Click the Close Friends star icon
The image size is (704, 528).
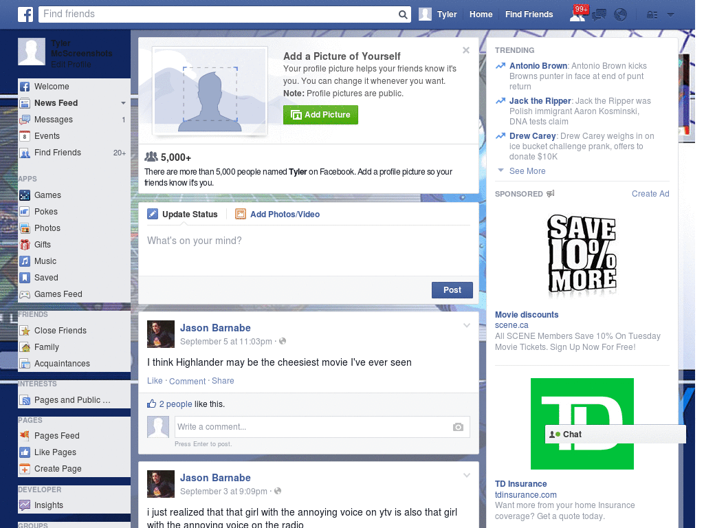(25, 331)
